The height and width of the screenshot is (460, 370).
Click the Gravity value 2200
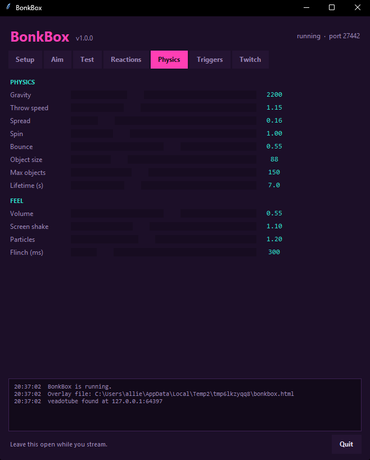(x=274, y=94)
